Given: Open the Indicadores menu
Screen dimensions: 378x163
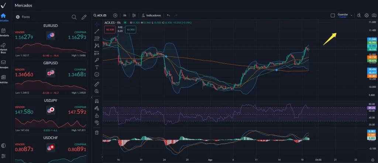Looking at the screenshot, I should click(151, 15).
